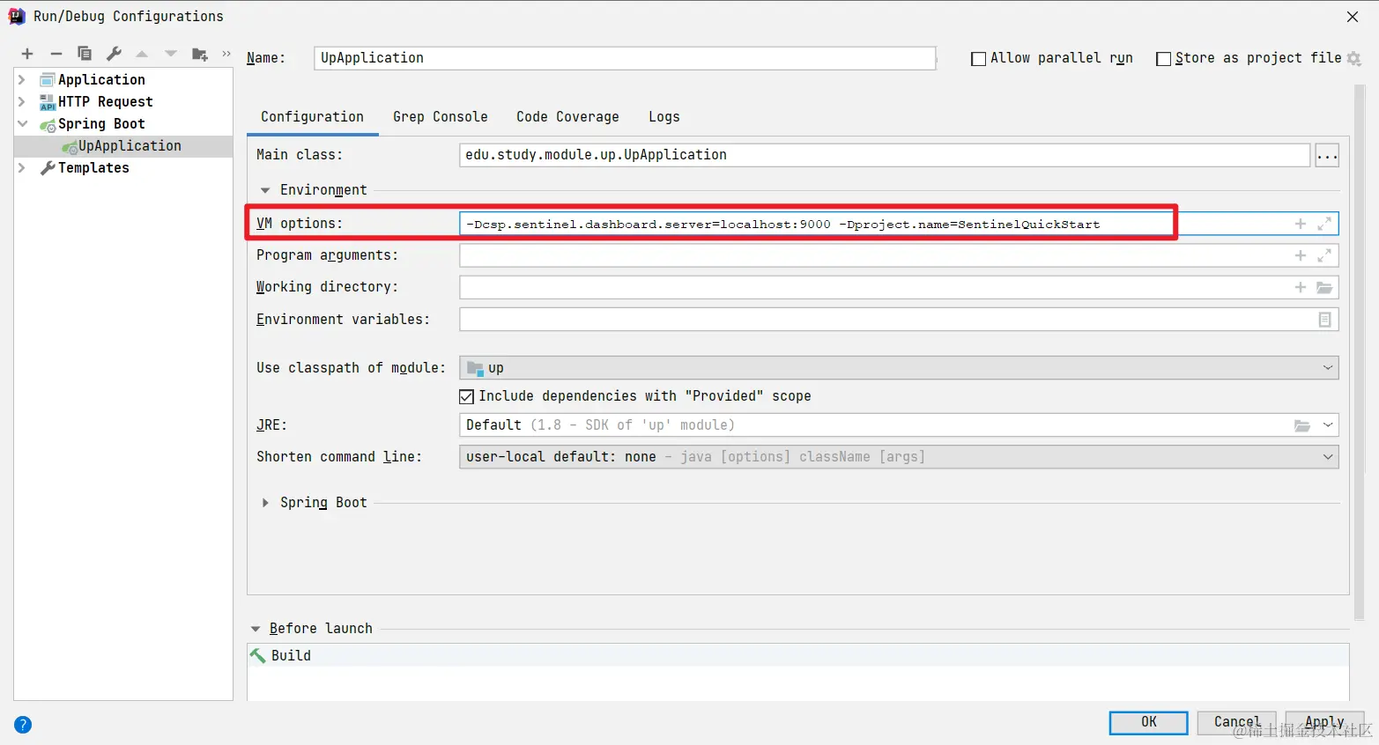Open help with question mark icon
1379x745 pixels.
23,725
